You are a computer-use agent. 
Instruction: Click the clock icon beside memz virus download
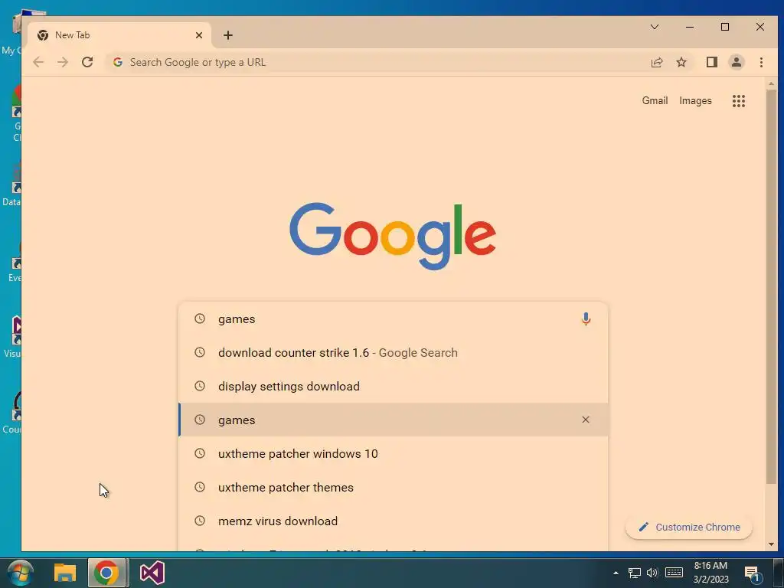[x=200, y=521]
